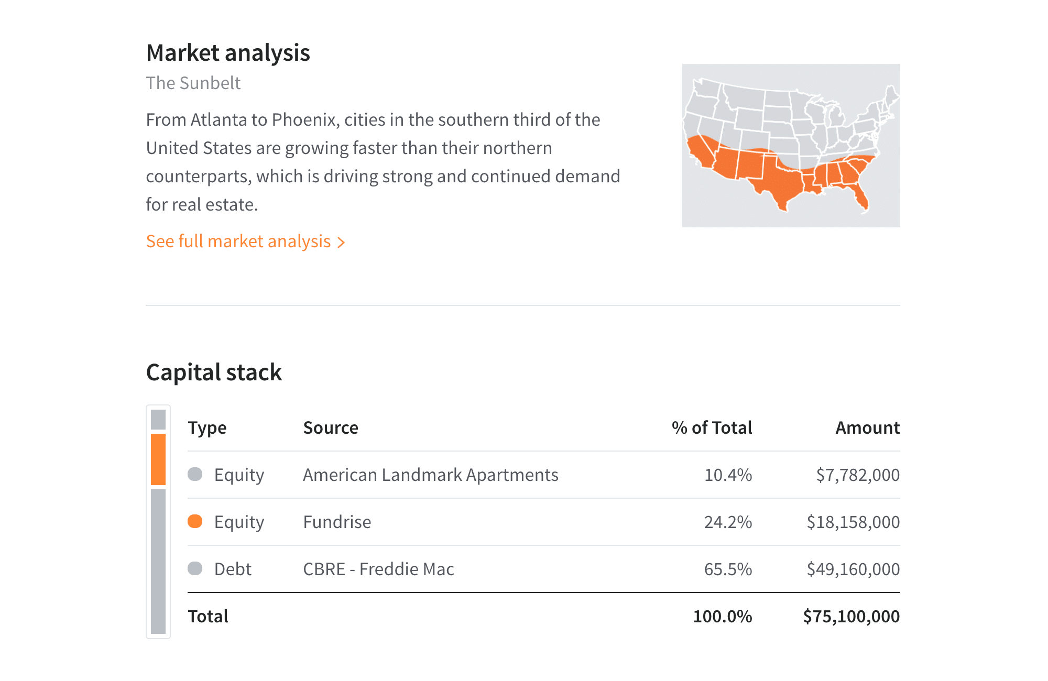Click the chevron arrow after market analysis link
The width and height of the screenshot is (1048, 681).
pyautogui.click(x=341, y=243)
